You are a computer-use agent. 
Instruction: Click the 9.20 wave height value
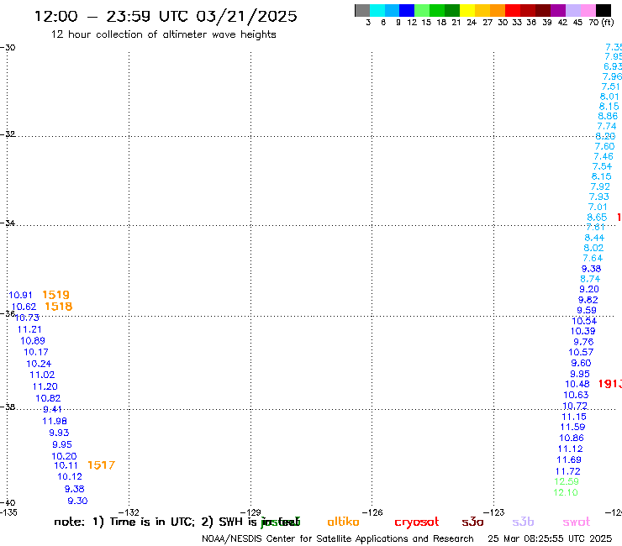point(589,289)
